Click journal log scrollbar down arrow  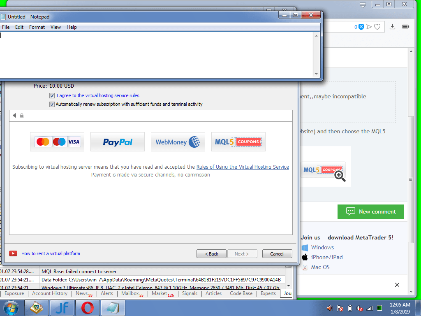(x=289, y=286)
